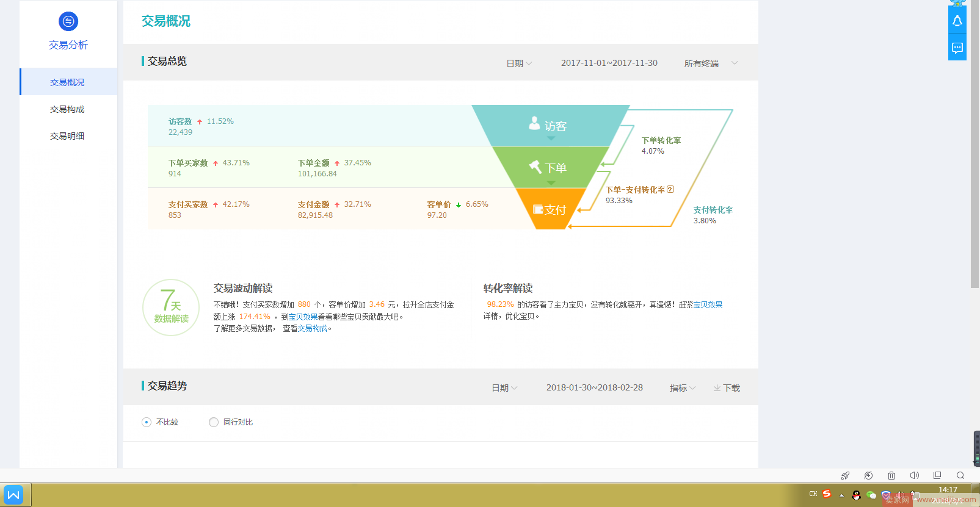Open the QQ penguin tray icon

tap(856, 495)
